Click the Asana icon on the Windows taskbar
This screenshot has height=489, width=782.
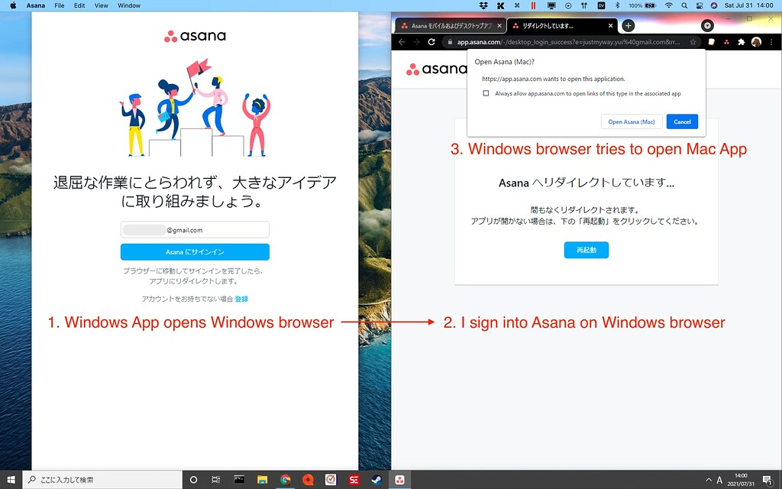(x=399, y=479)
